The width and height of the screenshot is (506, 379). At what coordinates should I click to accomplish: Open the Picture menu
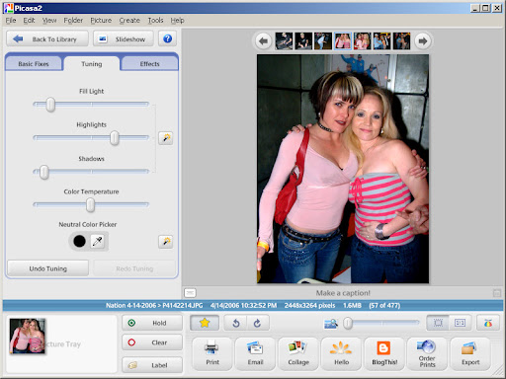101,21
